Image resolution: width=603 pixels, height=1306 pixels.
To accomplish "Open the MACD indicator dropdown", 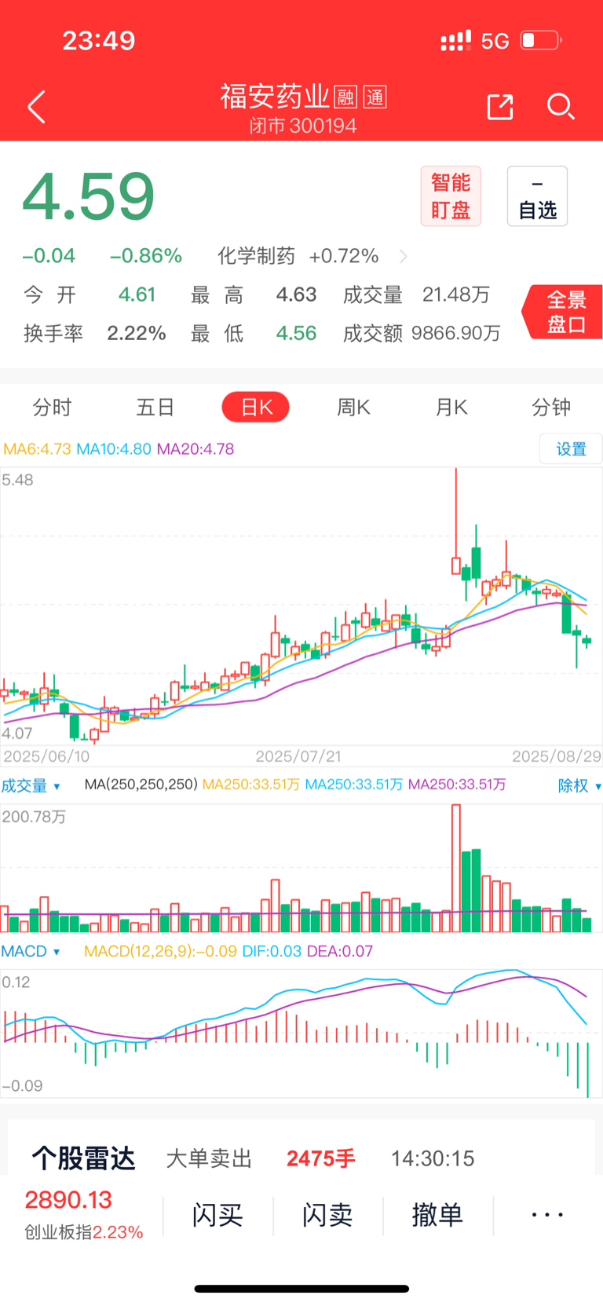I will click(31, 951).
